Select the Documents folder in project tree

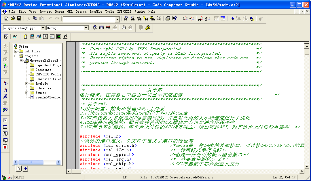(x=43, y=70)
